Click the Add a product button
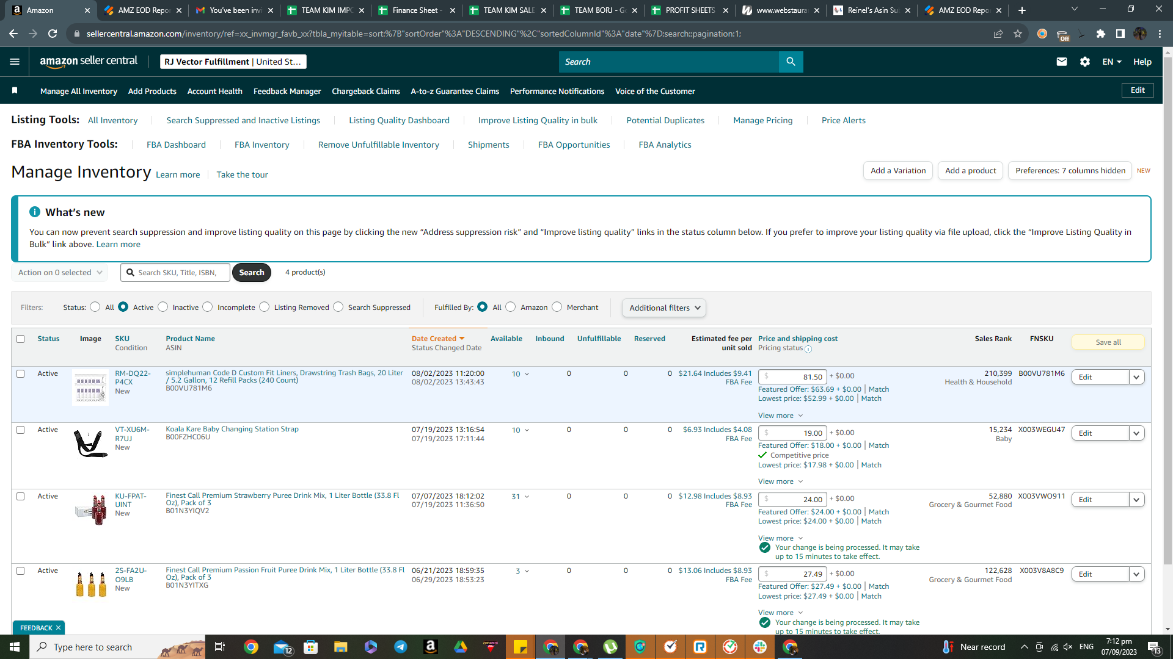The width and height of the screenshot is (1173, 659). tap(971, 171)
